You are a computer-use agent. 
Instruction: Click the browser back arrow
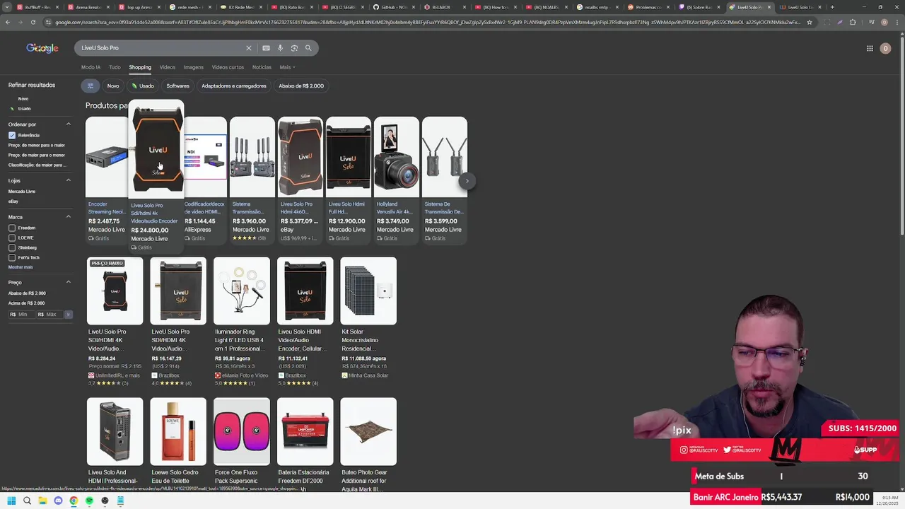pyautogui.click(x=7, y=22)
